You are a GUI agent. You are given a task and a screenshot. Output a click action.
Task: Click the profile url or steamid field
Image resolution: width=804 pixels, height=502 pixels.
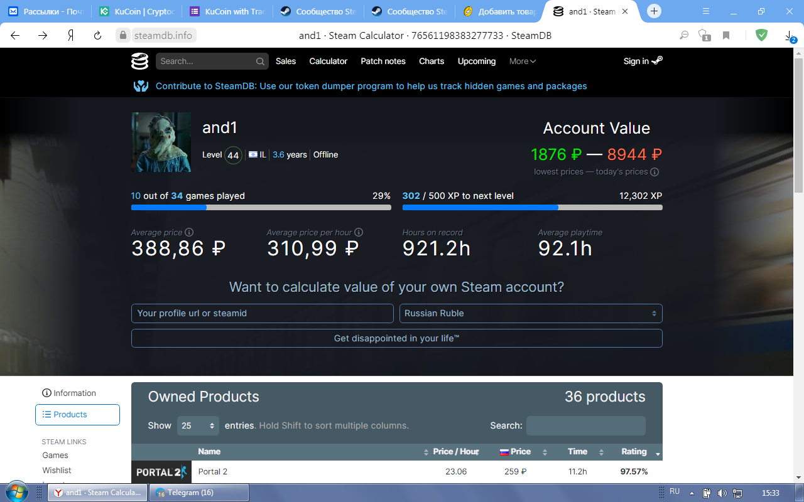click(263, 313)
